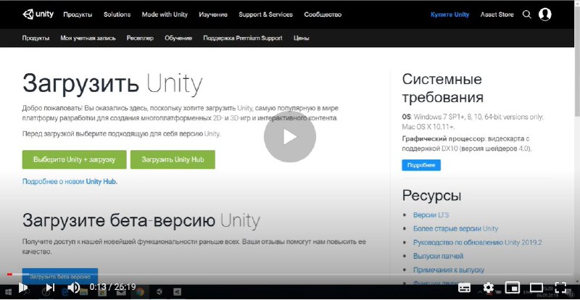The width and height of the screenshot is (580, 300).
Task: Click the Windows Start button in taskbar
Action: 8,292
